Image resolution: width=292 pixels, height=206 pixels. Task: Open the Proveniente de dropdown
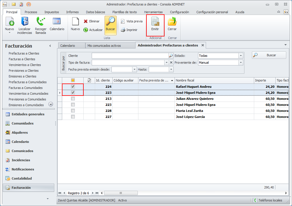click(241, 63)
